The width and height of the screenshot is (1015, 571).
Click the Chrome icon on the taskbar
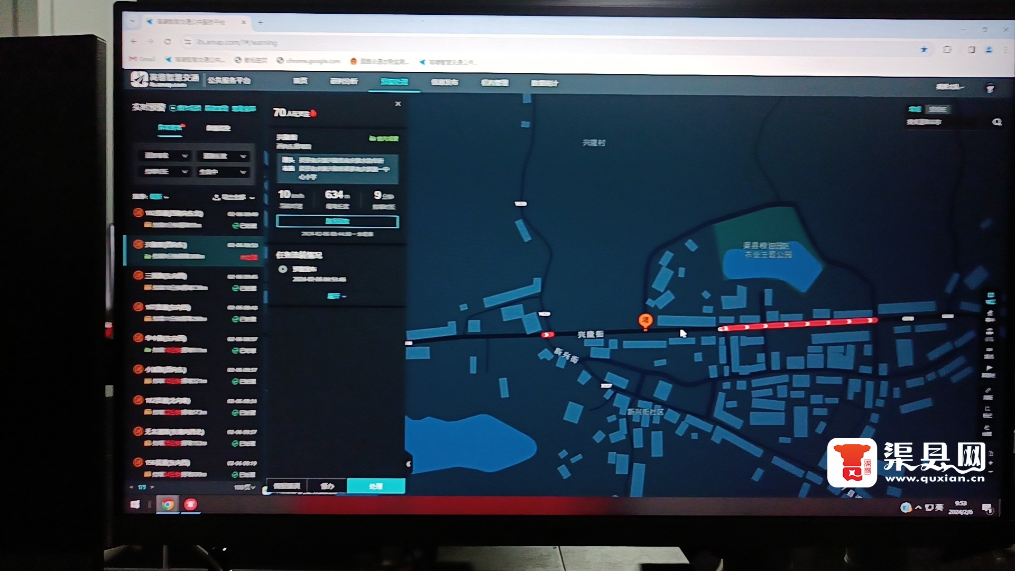(168, 504)
